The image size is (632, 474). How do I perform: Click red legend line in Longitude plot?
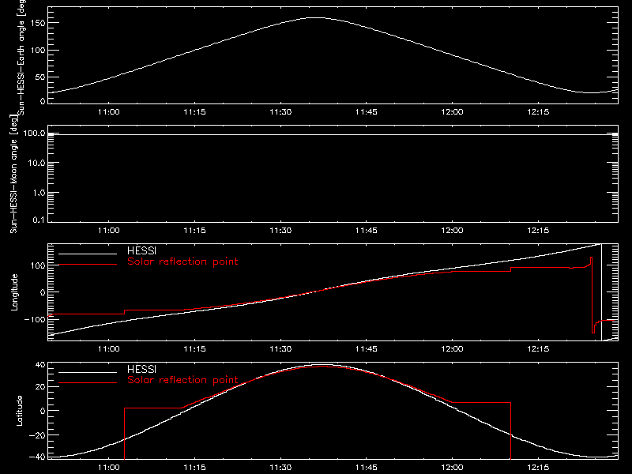[88, 265]
